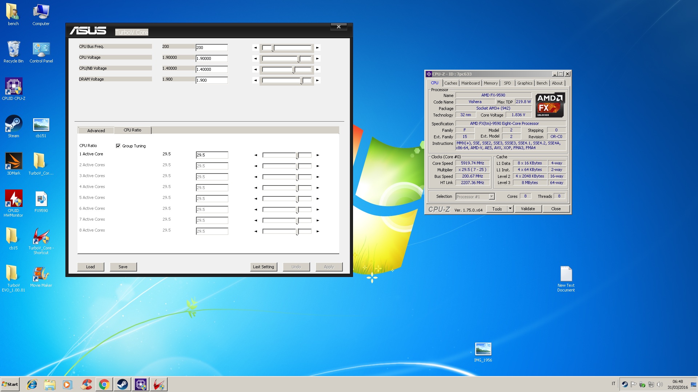698x392 pixels.
Task: Open the bench folder on desktop
Action: tap(13, 15)
